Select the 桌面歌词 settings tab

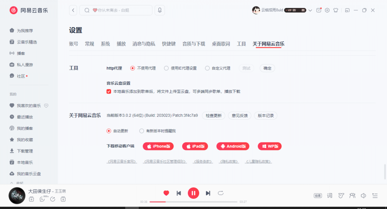(221, 44)
